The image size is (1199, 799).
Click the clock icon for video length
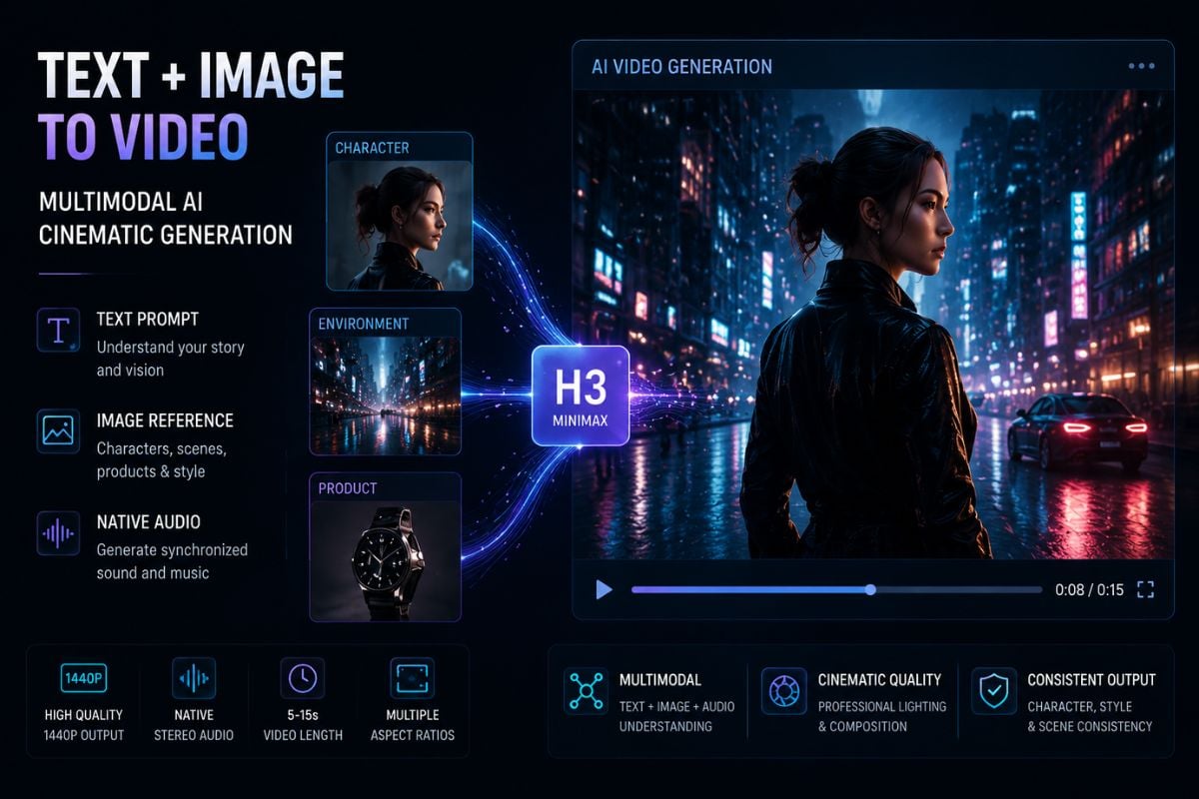[302, 678]
